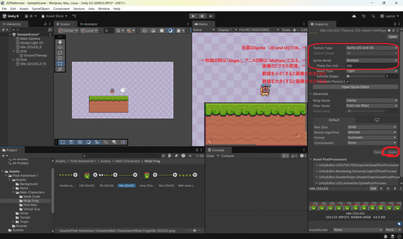
Task: Open the File menu
Action: (4, 9)
